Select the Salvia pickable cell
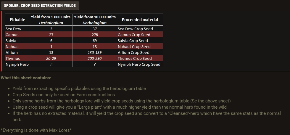Viewport: 290px width, 135px height. click(x=17, y=41)
